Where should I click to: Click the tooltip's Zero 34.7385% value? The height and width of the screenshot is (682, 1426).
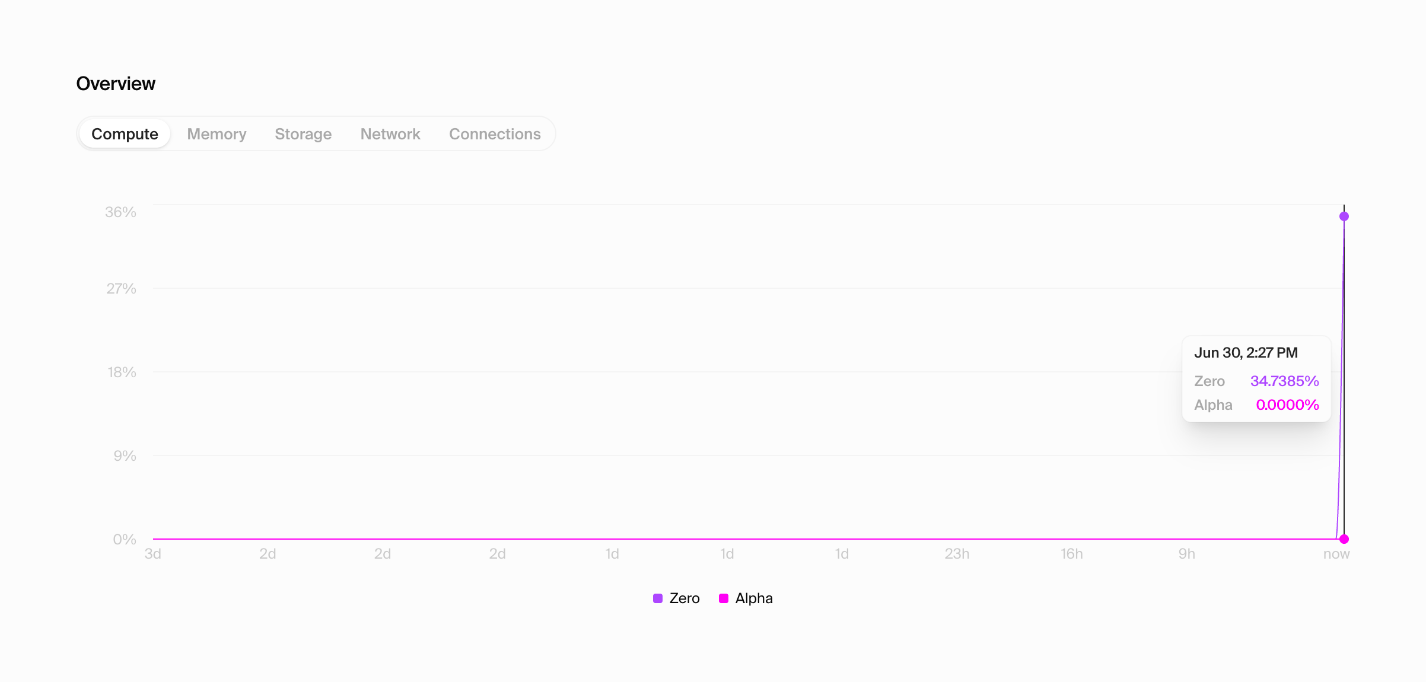(x=1284, y=381)
